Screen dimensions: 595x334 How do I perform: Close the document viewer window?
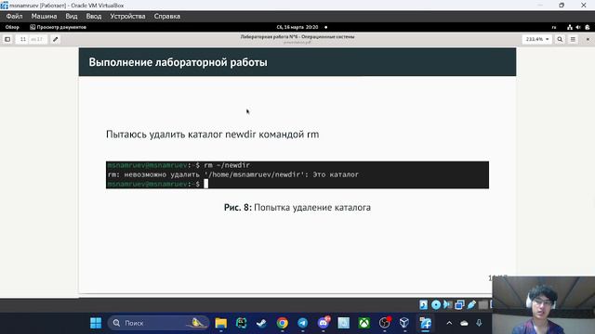coord(588,39)
